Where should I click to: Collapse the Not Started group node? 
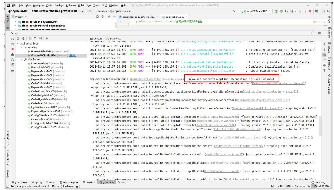click(x=21, y=60)
